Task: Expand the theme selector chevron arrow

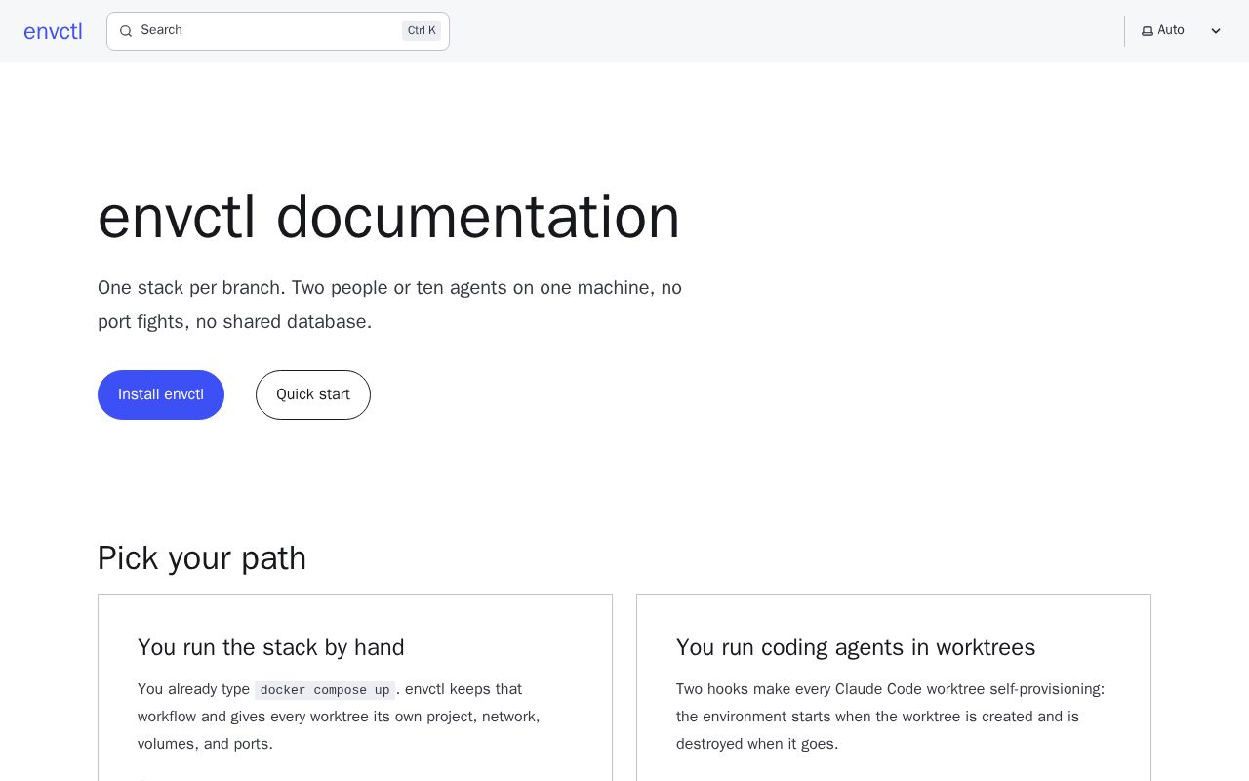Action: click(x=1216, y=31)
